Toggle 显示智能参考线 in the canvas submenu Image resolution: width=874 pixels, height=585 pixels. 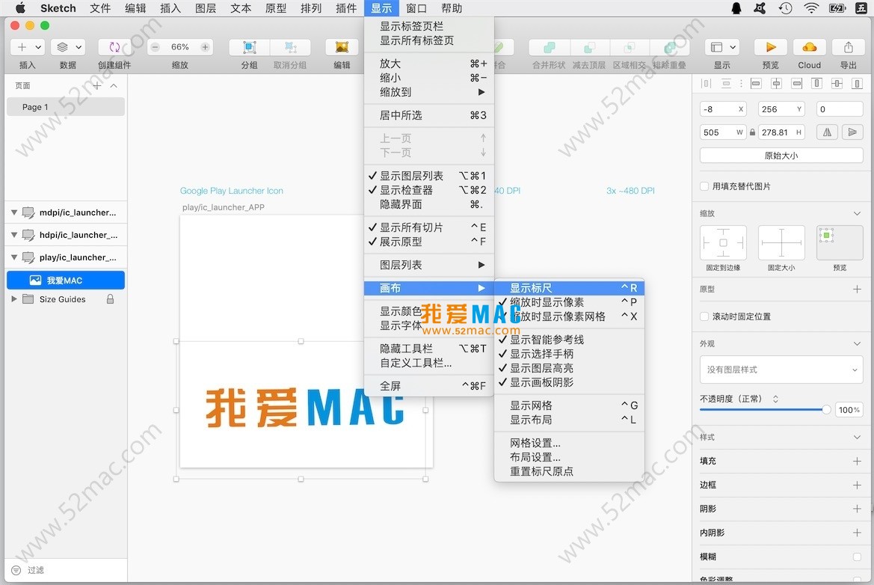569,340
